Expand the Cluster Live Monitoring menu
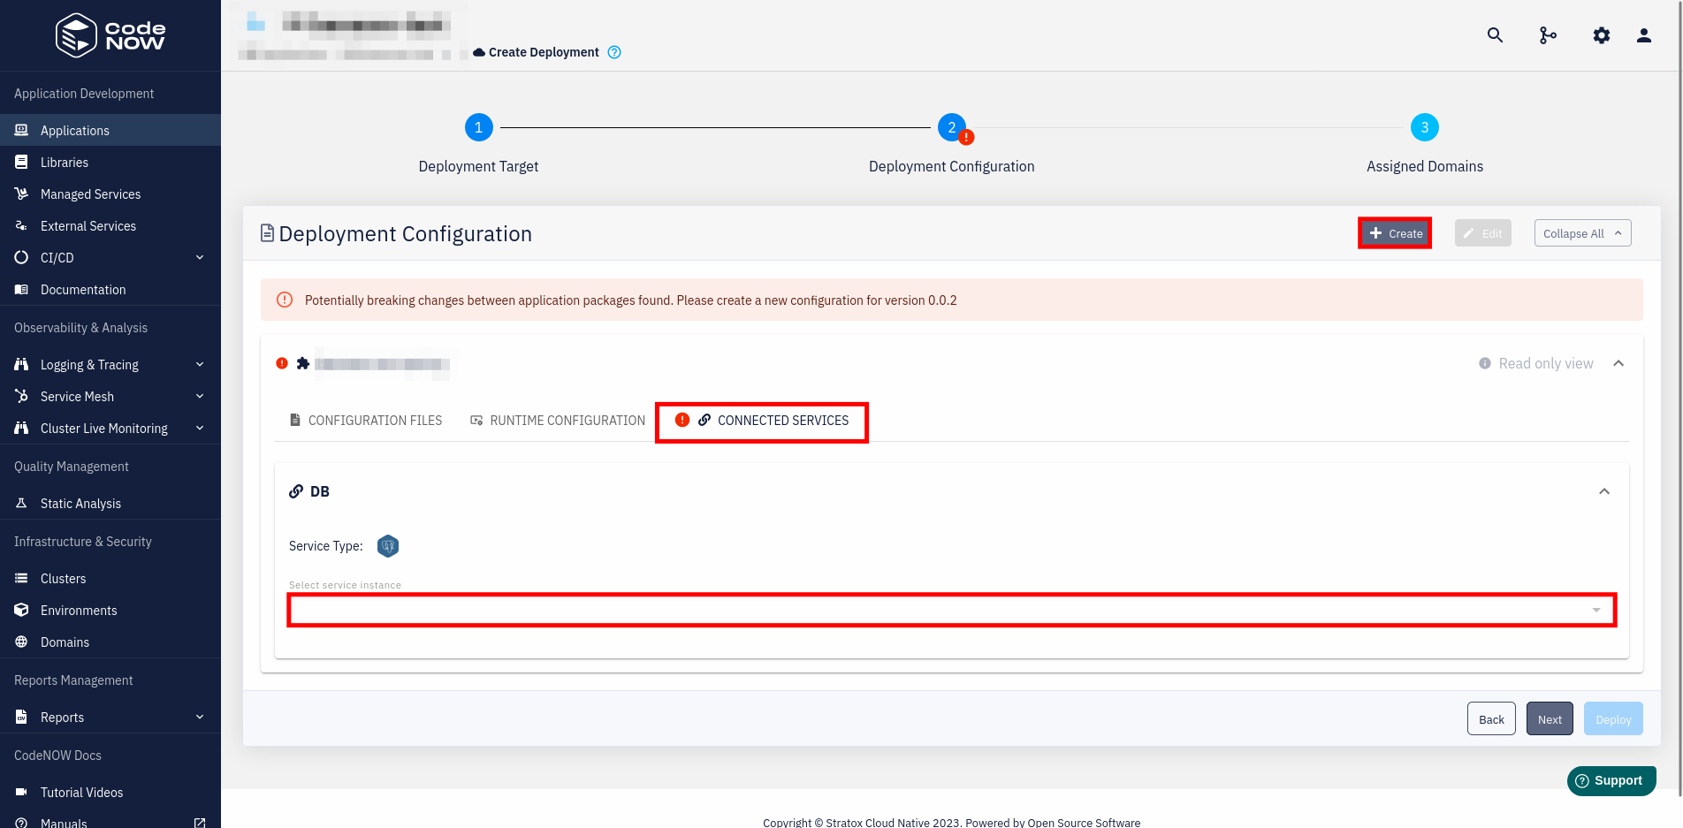The width and height of the screenshot is (1683, 828). [x=110, y=428]
